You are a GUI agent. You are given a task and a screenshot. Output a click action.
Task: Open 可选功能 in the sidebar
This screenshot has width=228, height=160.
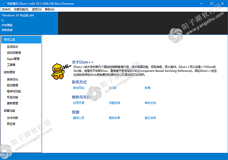[12, 97]
